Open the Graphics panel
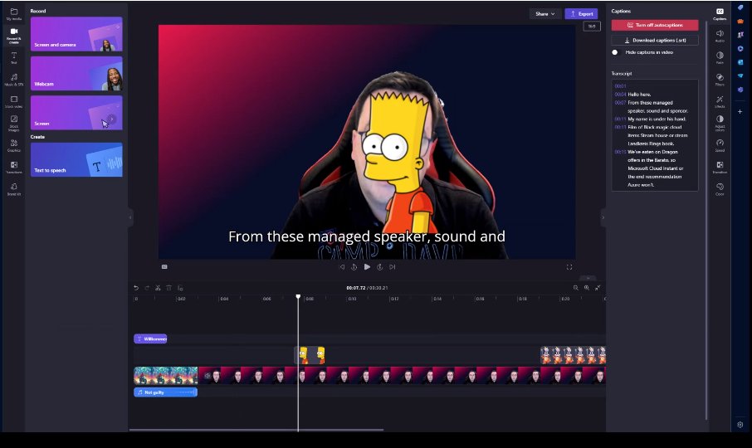The width and height of the screenshot is (752, 448). (14, 145)
